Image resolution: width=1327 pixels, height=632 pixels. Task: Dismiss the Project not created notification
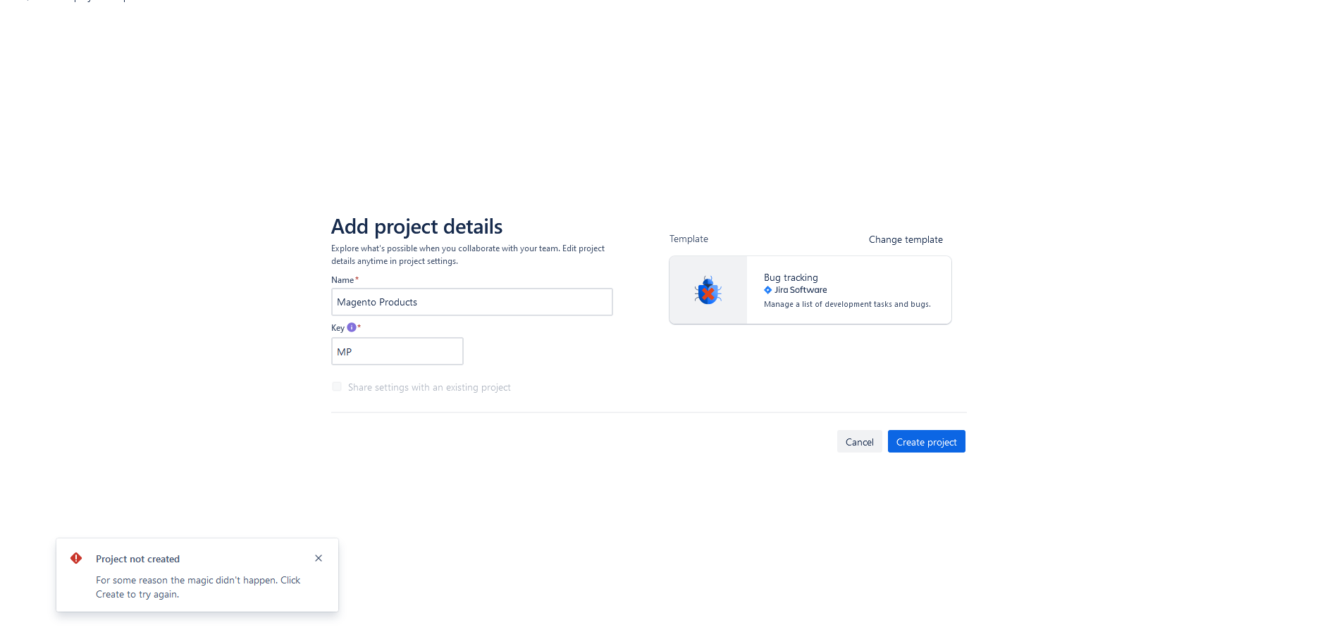319,558
